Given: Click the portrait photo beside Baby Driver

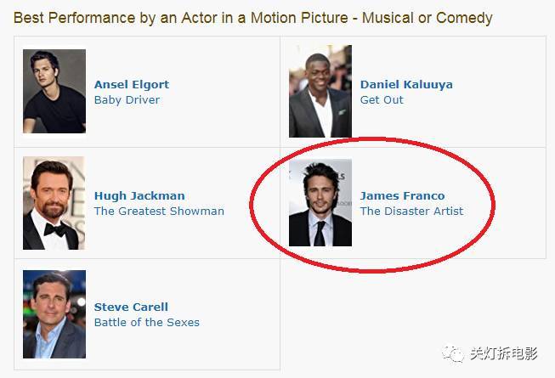Looking at the screenshot, I should point(54,91).
